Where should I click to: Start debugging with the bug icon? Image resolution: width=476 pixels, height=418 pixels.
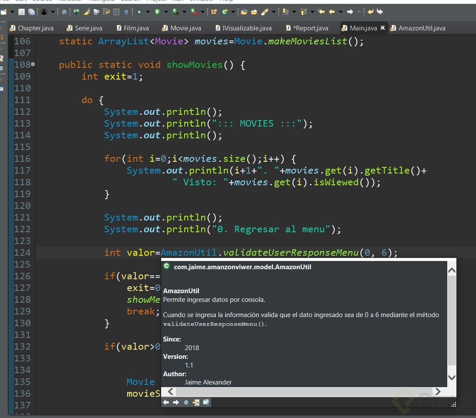(139, 12)
